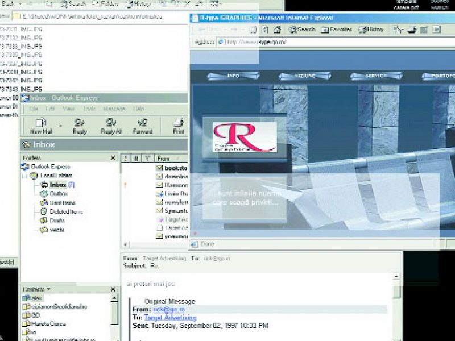Click the INFO navigation button on webpage
This screenshot has width=455, height=341.
click(233, 76)
